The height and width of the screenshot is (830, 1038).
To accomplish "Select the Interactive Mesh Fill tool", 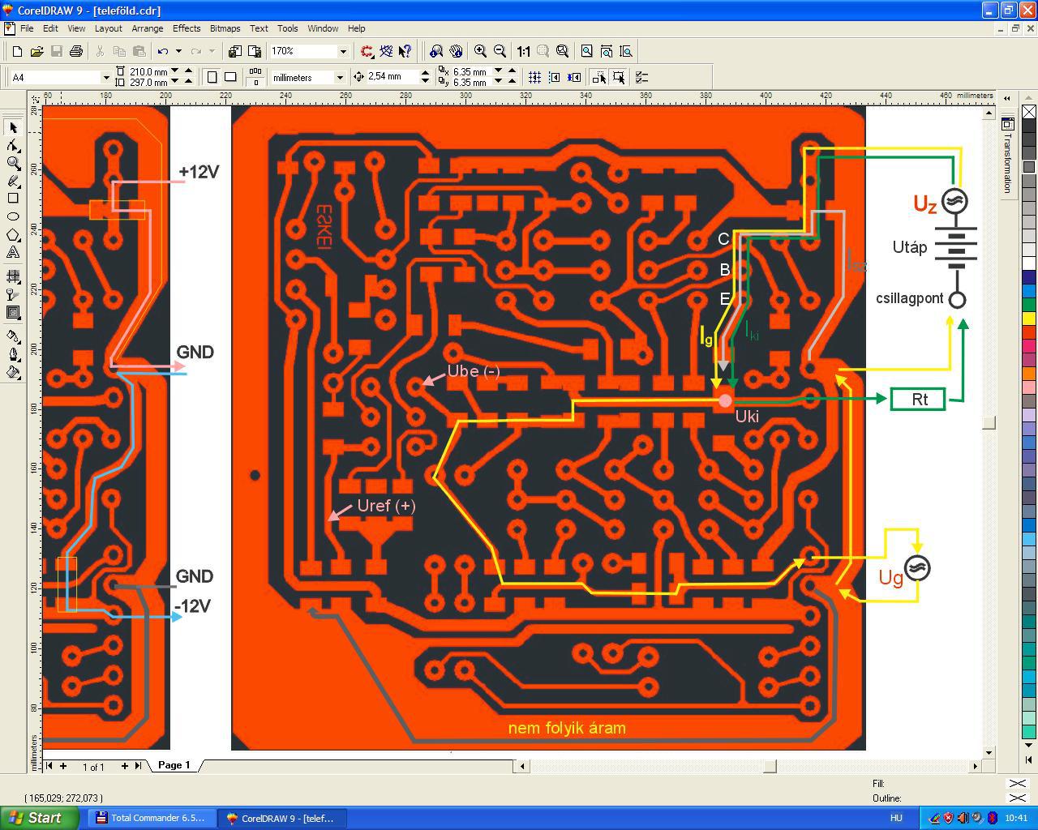I will click(x=13, y=276).
